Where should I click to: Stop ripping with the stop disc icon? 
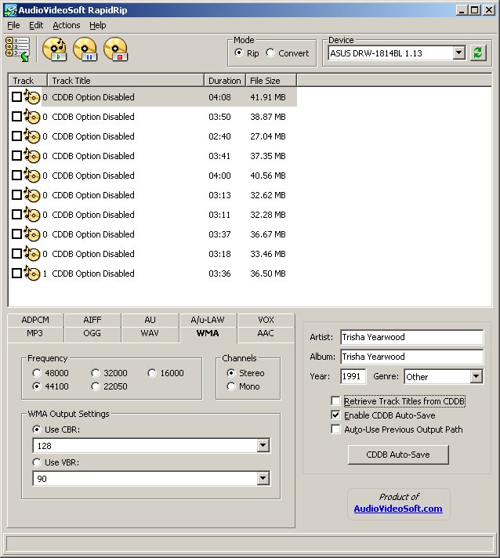114,49
